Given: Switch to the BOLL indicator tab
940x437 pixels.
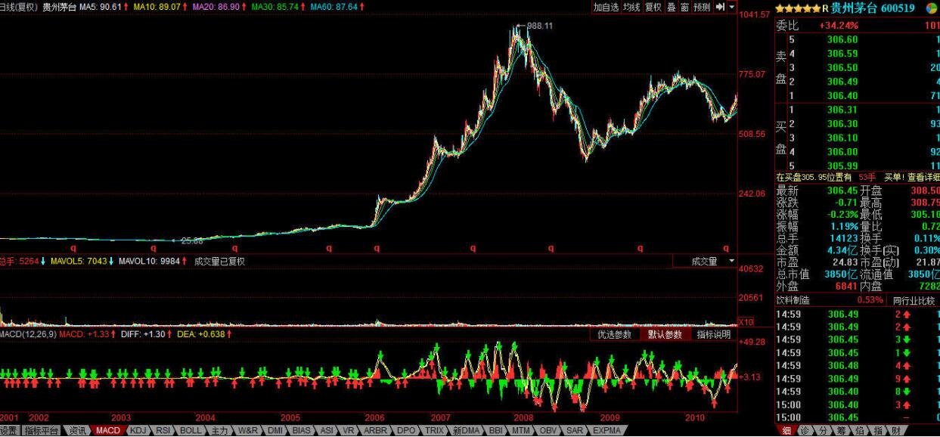Looking at the screenshot, I should [190, 430].
